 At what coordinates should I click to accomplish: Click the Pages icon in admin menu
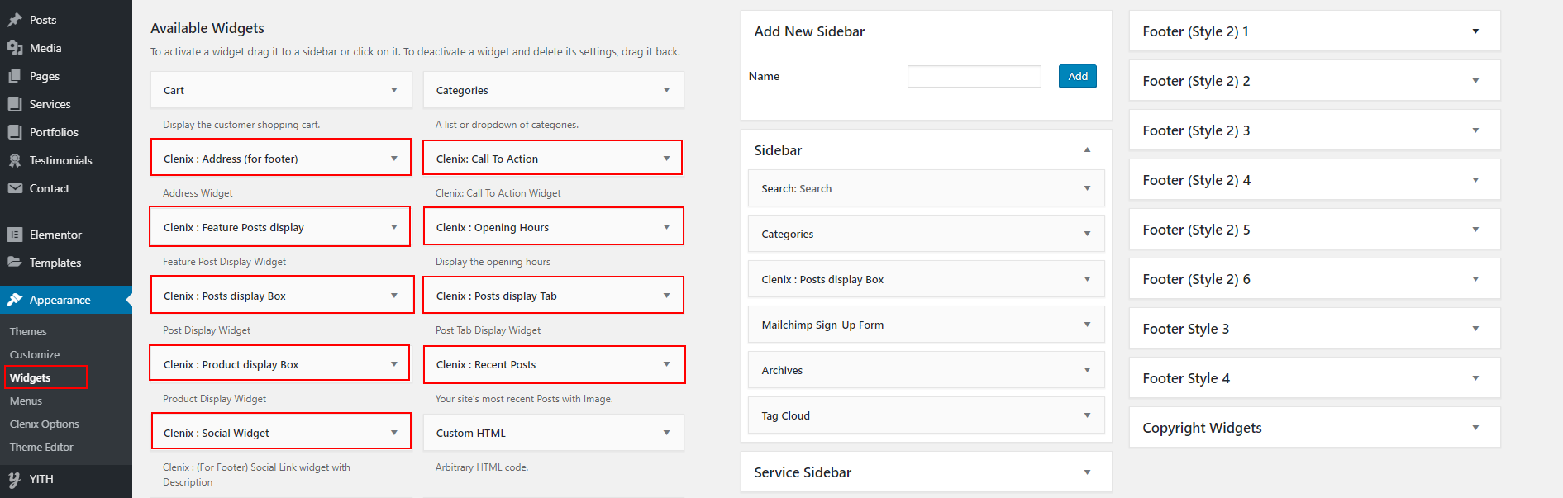pyautogui.click(x=15, y=76)
